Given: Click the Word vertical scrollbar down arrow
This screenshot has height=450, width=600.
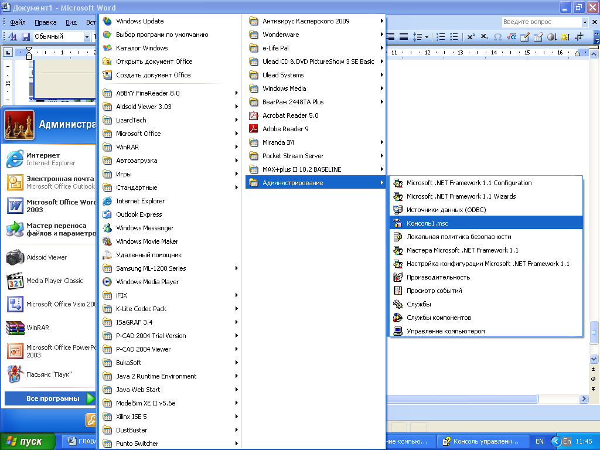Looking at the screenshot, I should [x=594, y=359].
